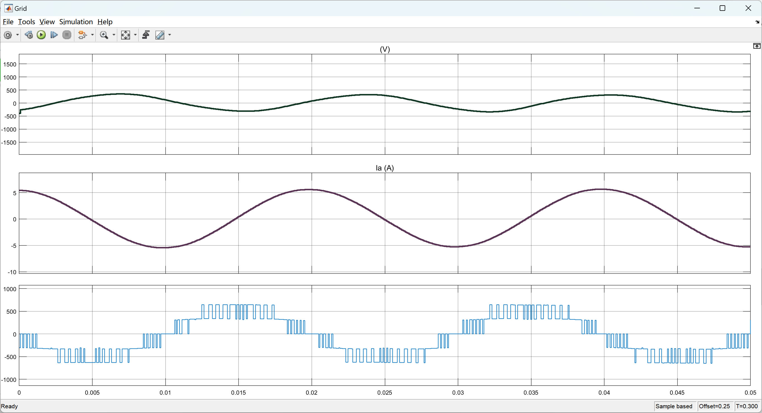
Task: Click the Highlight Simulink Block icon
Action: pos(82,35)
